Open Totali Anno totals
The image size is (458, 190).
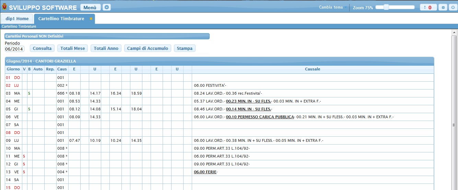[x=106, y=49]
